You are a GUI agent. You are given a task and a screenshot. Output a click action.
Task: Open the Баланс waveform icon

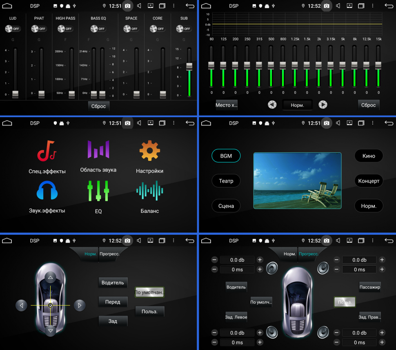pos(149,191)
